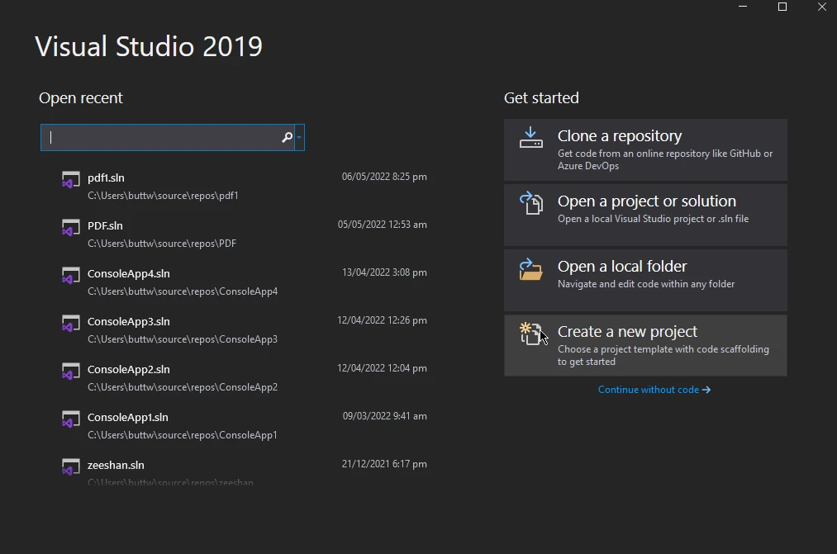Click the ConsoleApp4.sln solution icon

pyautogui.click(x=71, y=276)
